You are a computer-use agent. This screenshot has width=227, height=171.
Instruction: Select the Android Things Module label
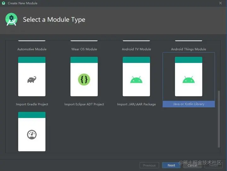click(189, 49)
